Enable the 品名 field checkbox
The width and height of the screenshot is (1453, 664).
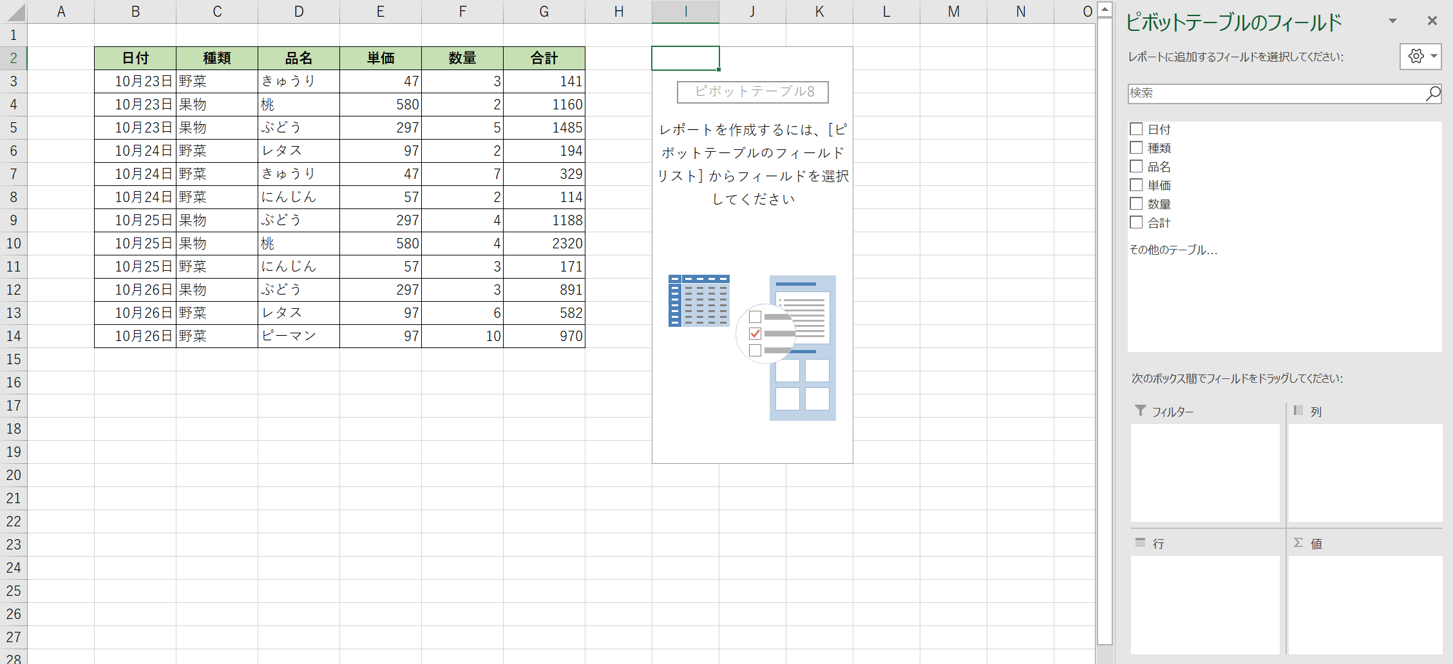pos(1136,167)
